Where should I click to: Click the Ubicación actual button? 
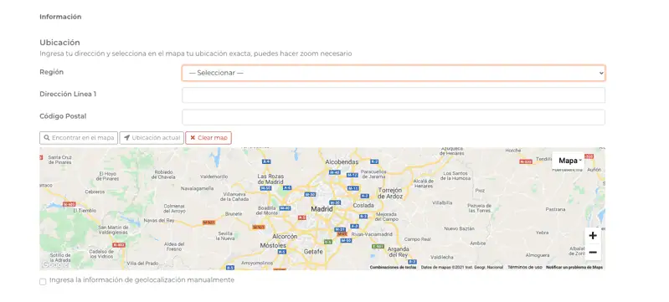[x=152, y=138]
